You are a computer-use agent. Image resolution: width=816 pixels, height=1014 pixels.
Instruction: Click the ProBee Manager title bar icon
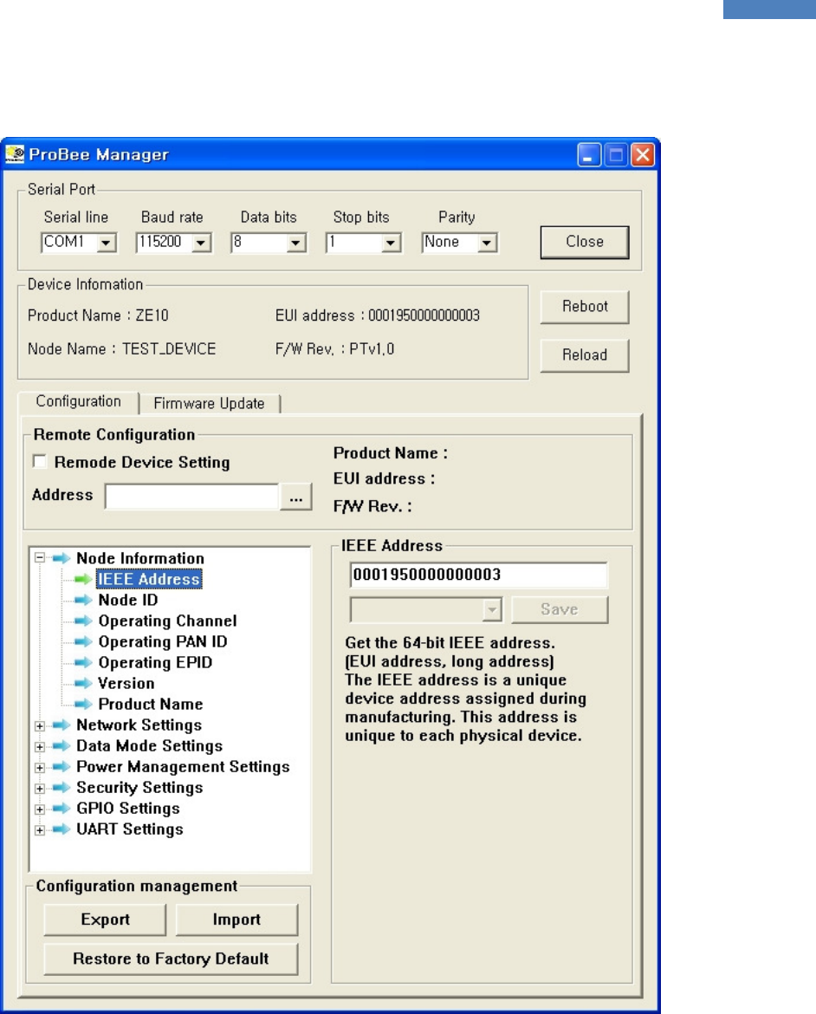[x=15, y=154]
